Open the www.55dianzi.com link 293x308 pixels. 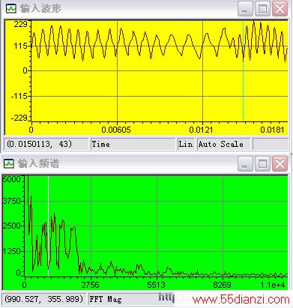241,299
